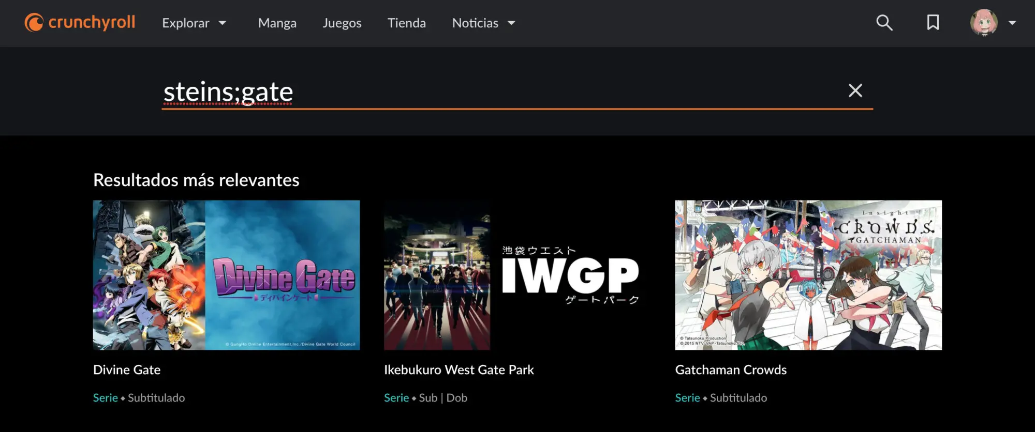Clear the search with the X icon

pyautogui.click(x=855, y=90)
